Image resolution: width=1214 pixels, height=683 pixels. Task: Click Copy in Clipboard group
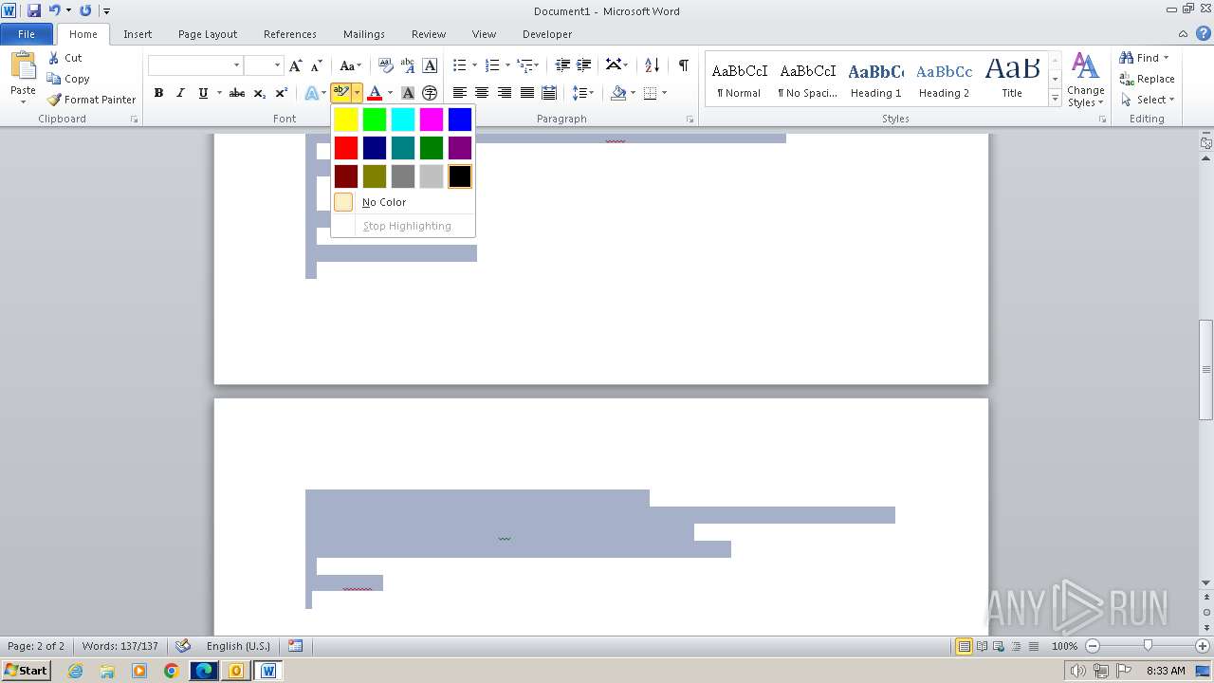pos(68,79)
